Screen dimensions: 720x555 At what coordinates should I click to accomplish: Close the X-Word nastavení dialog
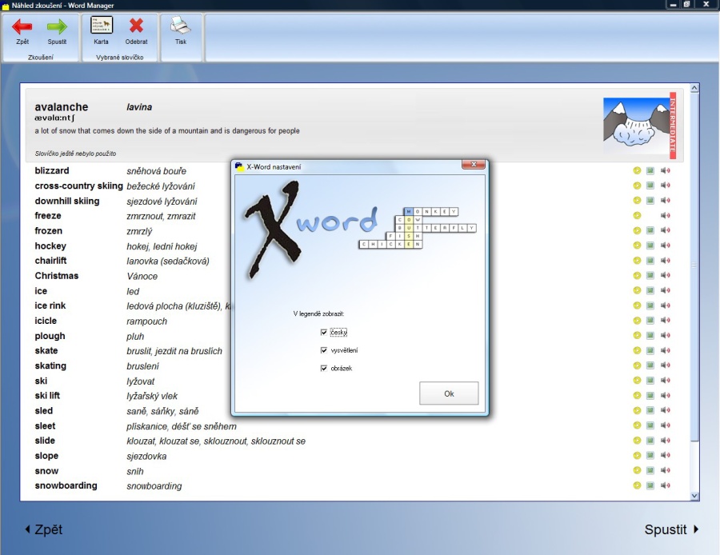pos(474,165)
